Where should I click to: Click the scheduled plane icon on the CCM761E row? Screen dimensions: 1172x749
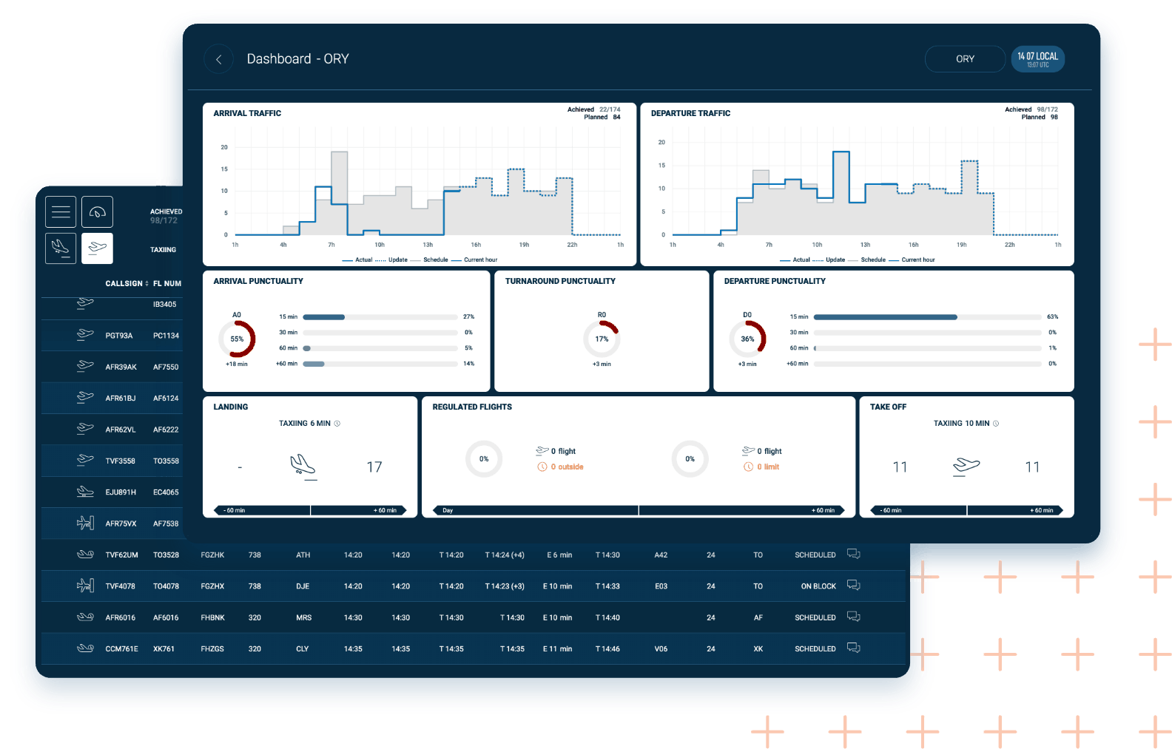85,648
